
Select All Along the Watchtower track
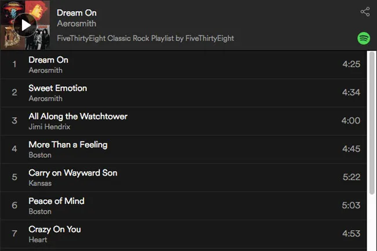pyautogui.click(x=183, y=121)
